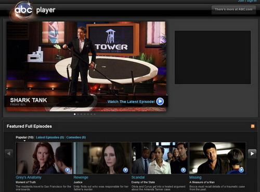The image size is (260, 192).
Task: Click "A Measure of a Man" episode title
Action: point(202,182)
